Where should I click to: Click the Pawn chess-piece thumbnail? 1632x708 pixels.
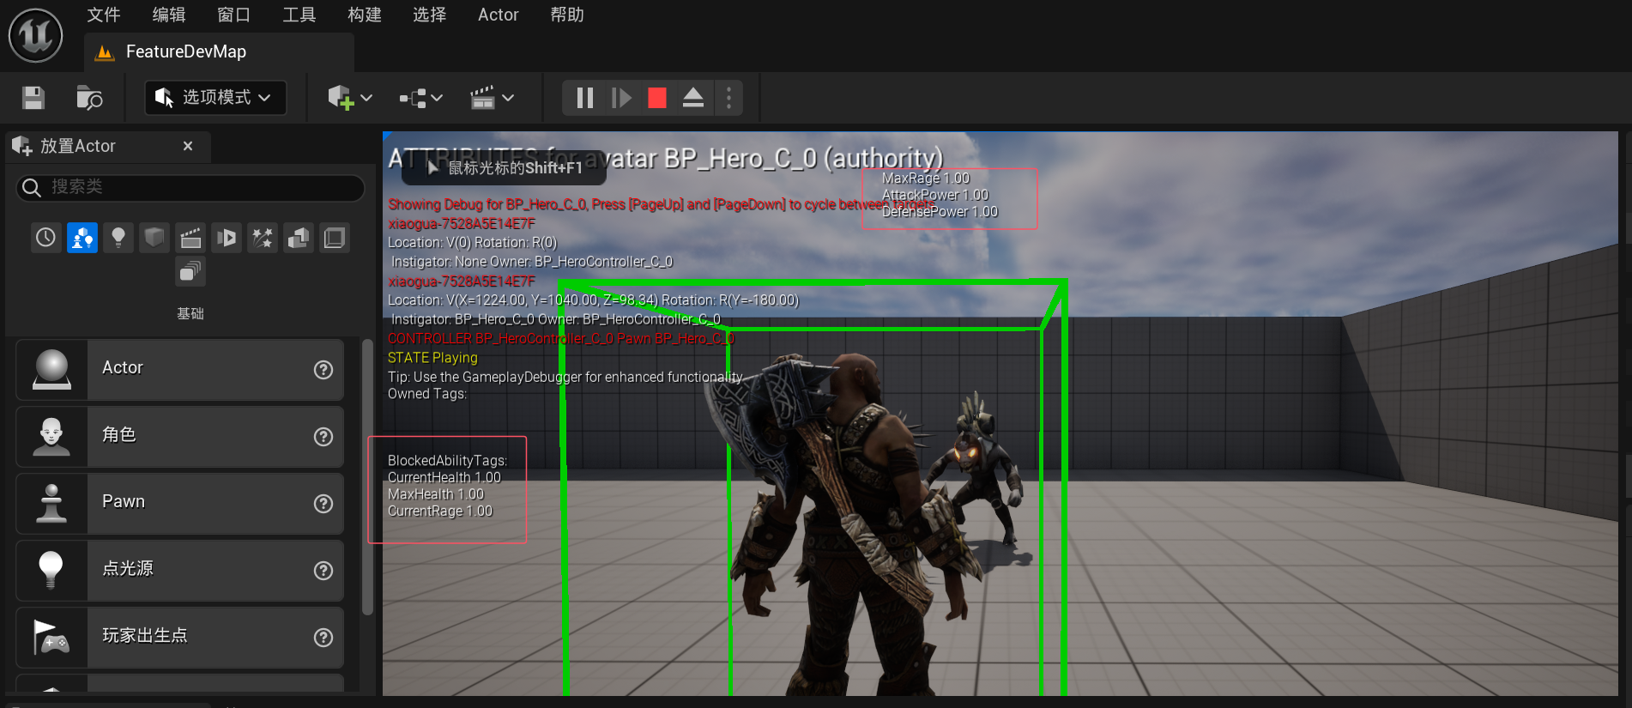tap(51, 503)
